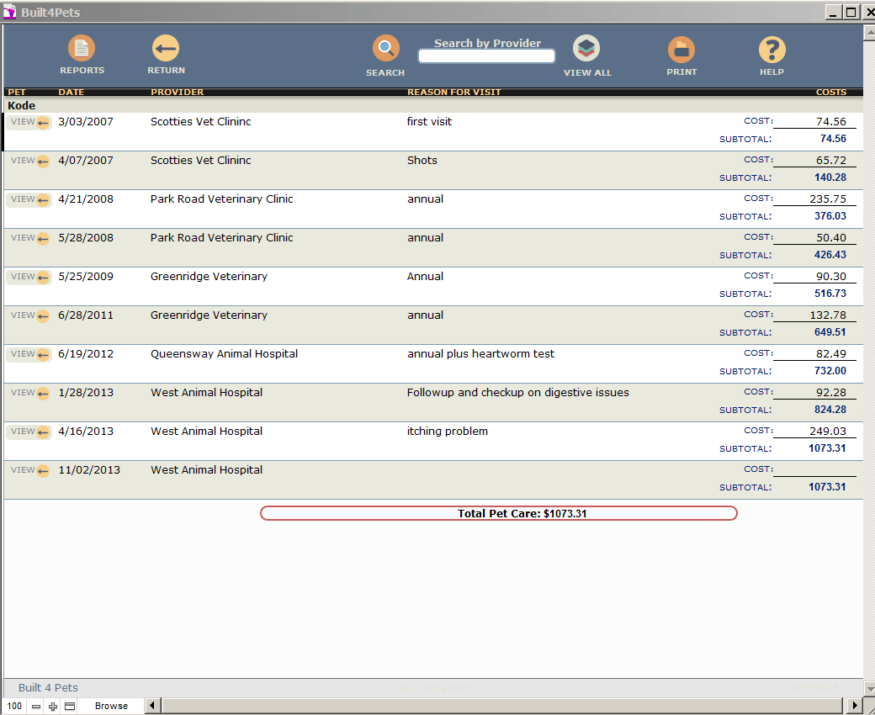Click the empty cost field for 11/02/2013
Viewport: 875px width, 715px height.
[814, 469]
